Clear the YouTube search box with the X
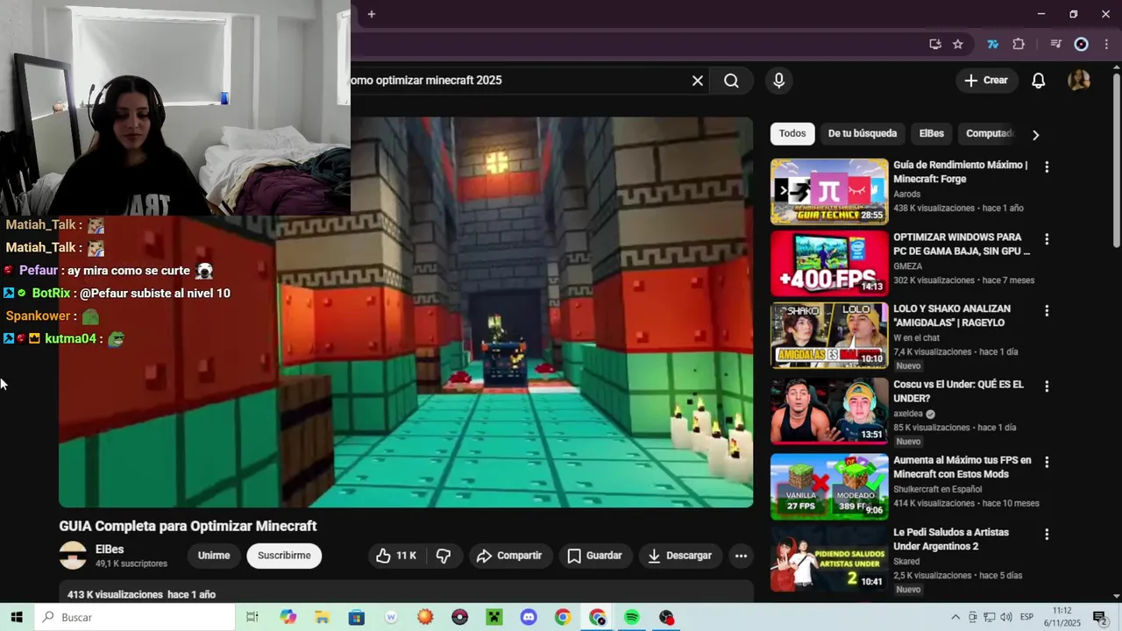1122x631 pixels. tap(698, 81)
